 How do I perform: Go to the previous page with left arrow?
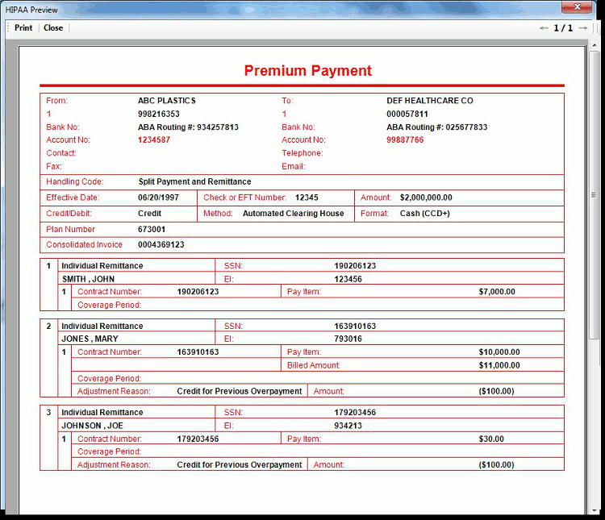[544, 28]
